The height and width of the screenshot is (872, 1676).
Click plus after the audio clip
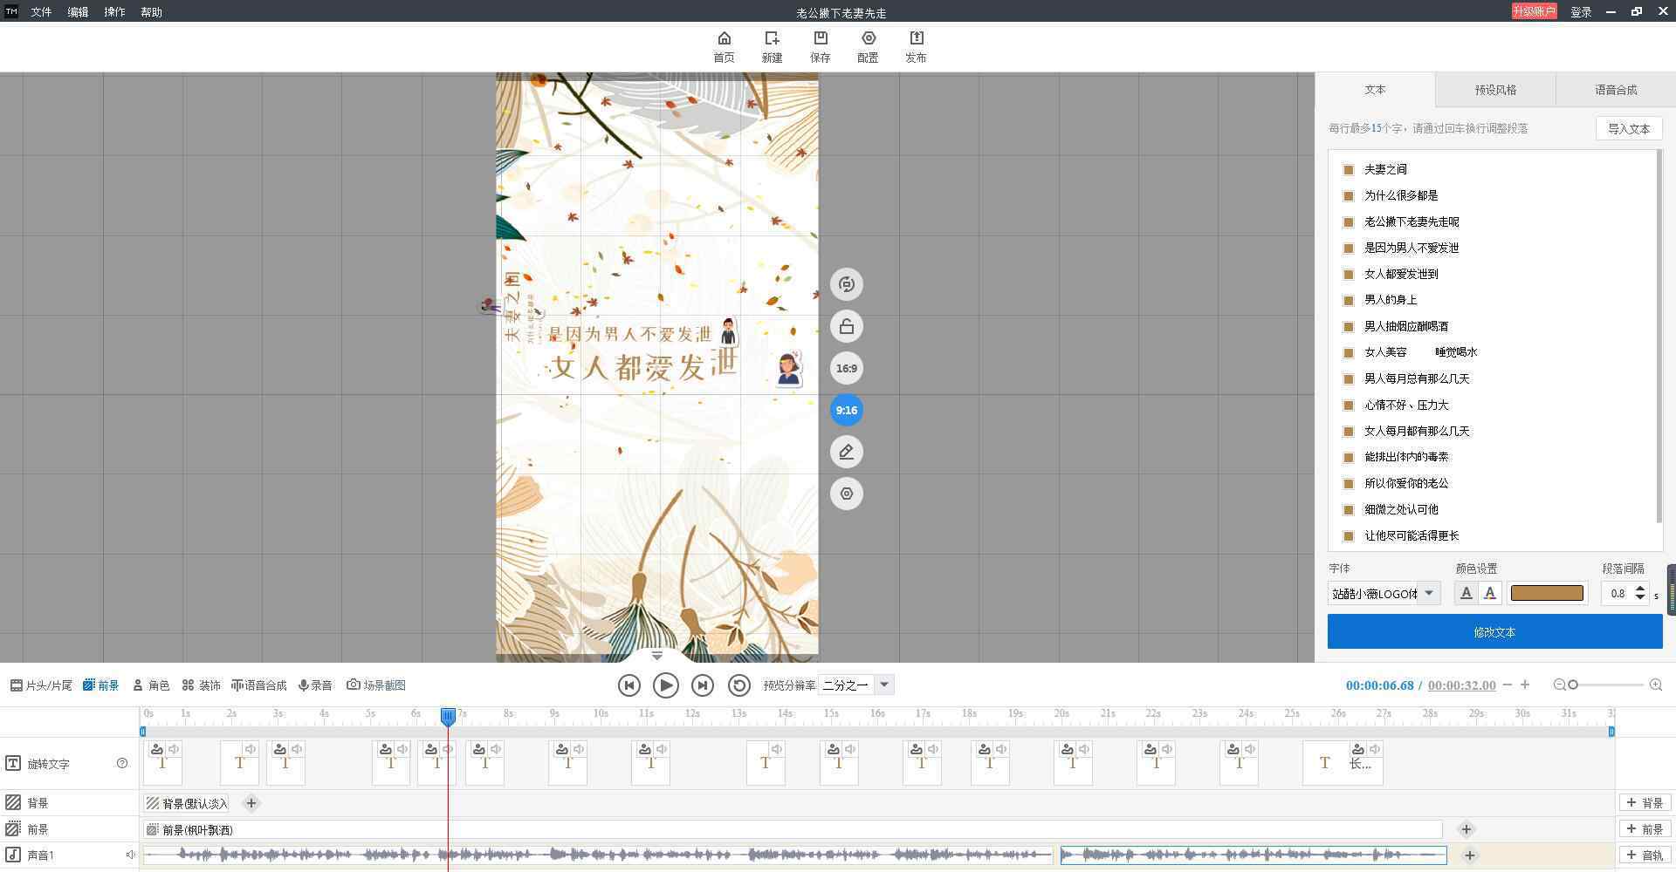(1470, 855)
